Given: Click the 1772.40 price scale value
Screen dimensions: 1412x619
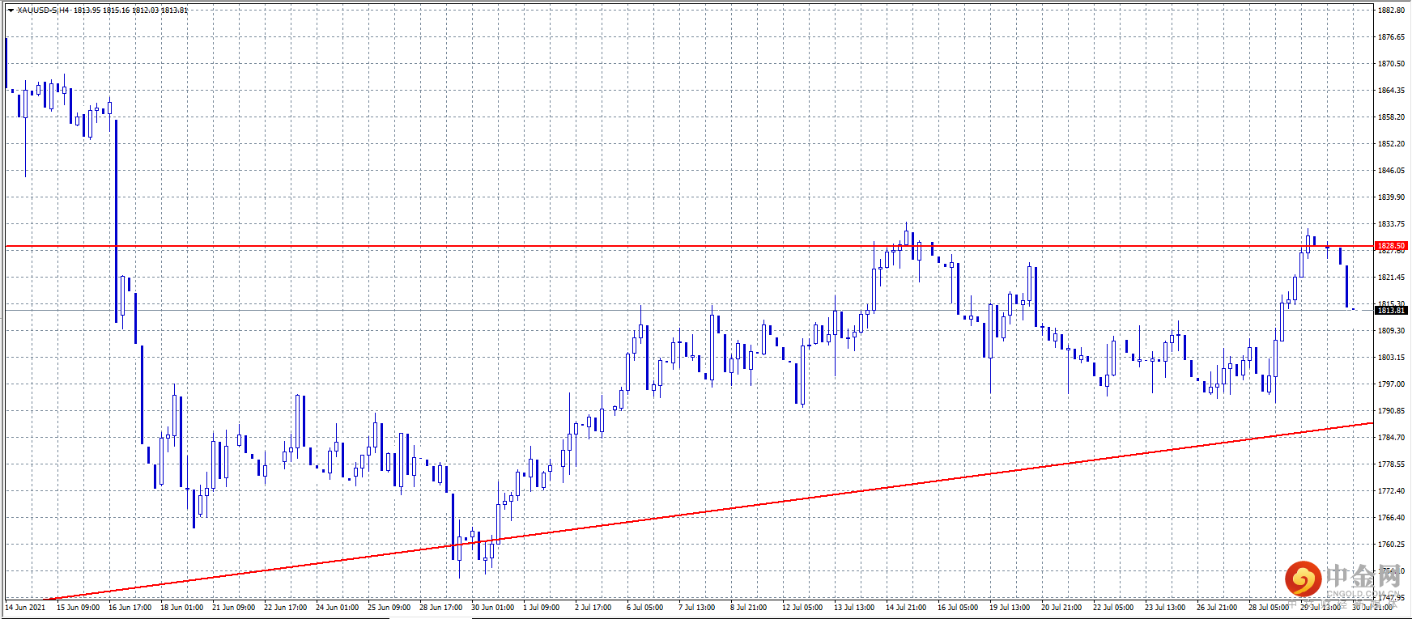Looking at the screenshot, I should (x=1392, y=491).
